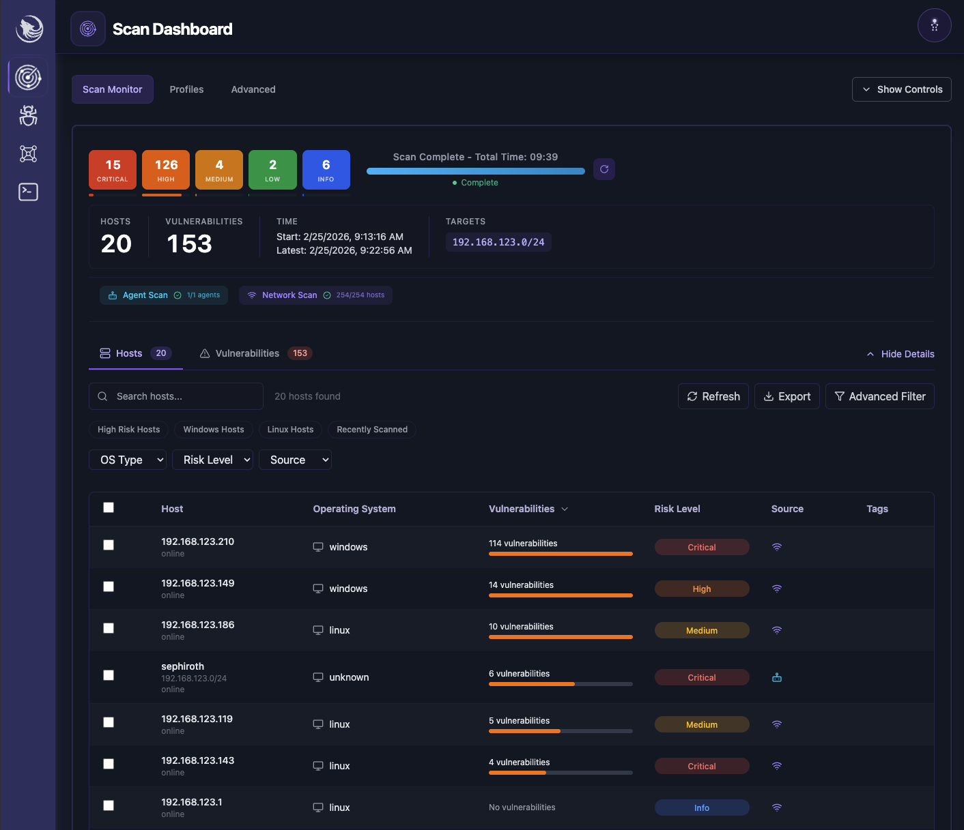Click the scan completion progress bar
The height and width of the screenshot is (830, 964).
pyautogui.click(x=476, y=171)
